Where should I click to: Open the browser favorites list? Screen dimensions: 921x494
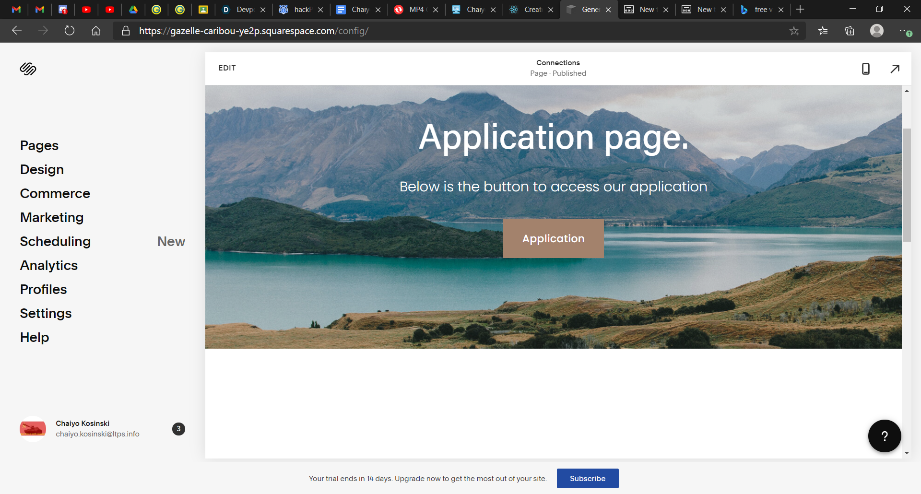click(x=823, y=31)
